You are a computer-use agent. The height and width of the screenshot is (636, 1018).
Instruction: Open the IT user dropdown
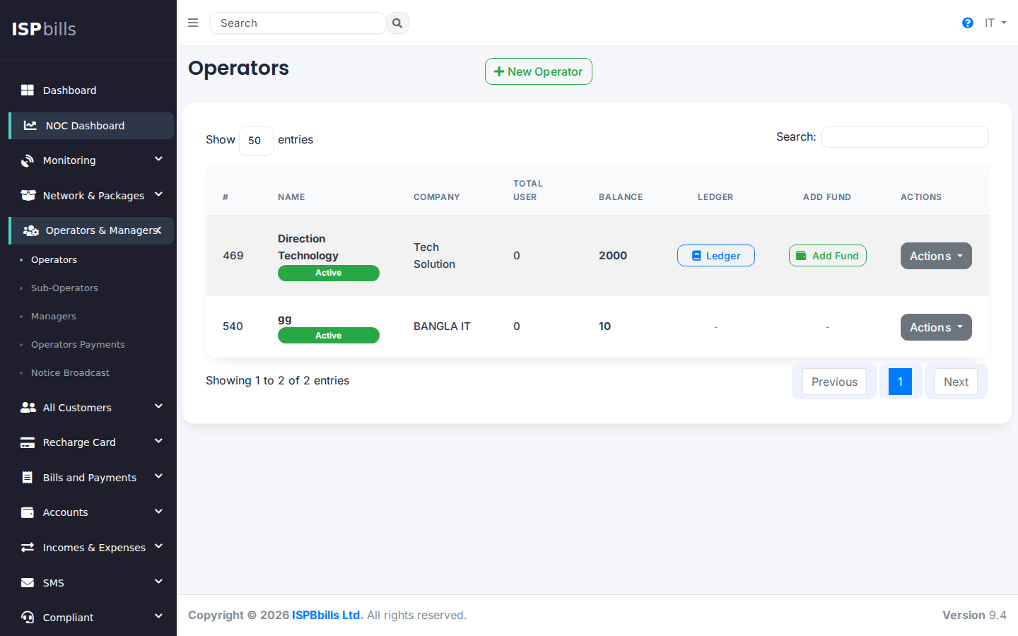(x=995, y=23)
